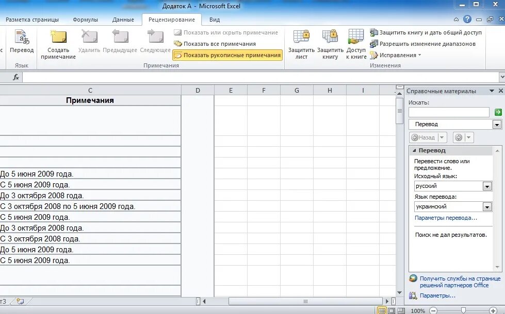Click vertical scrollbar down arrow of sheet
Screen dimensions: 505x314
399,292
